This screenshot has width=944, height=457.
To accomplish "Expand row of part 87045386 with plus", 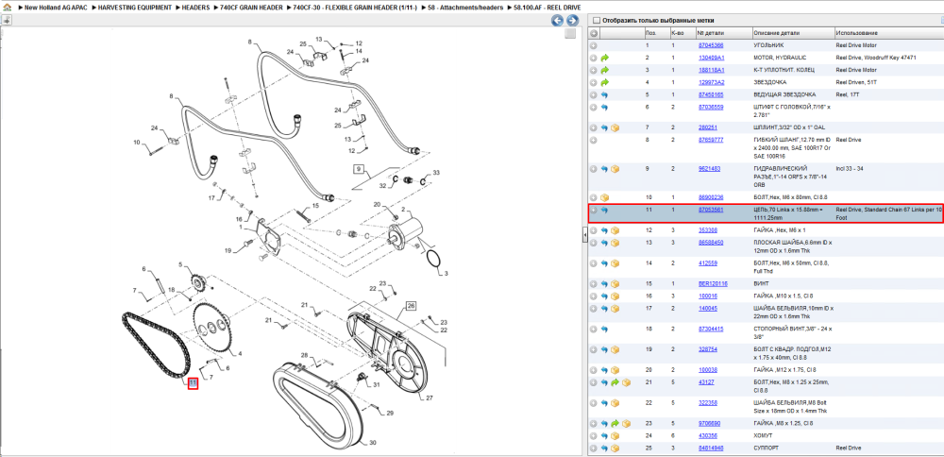I will (x=594, y=45).
